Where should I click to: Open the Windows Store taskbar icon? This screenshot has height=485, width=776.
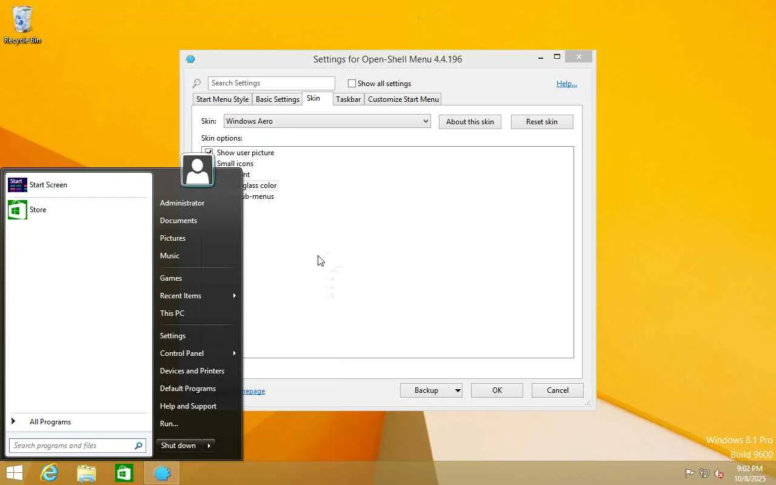(x=124, y=473)
